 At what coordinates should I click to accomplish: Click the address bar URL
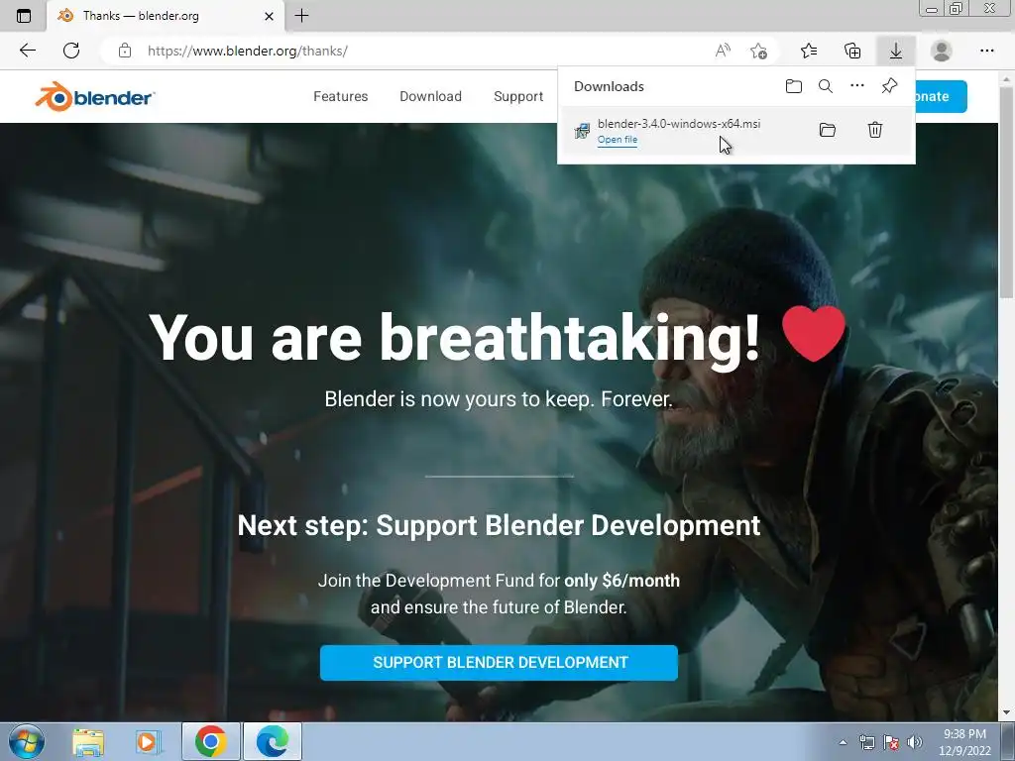coord(247,51)
